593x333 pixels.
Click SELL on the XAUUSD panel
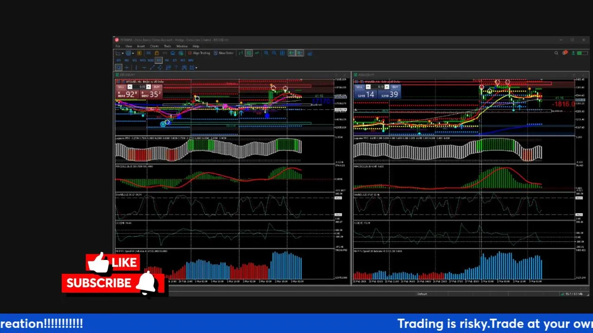click(x=360, y=87)
